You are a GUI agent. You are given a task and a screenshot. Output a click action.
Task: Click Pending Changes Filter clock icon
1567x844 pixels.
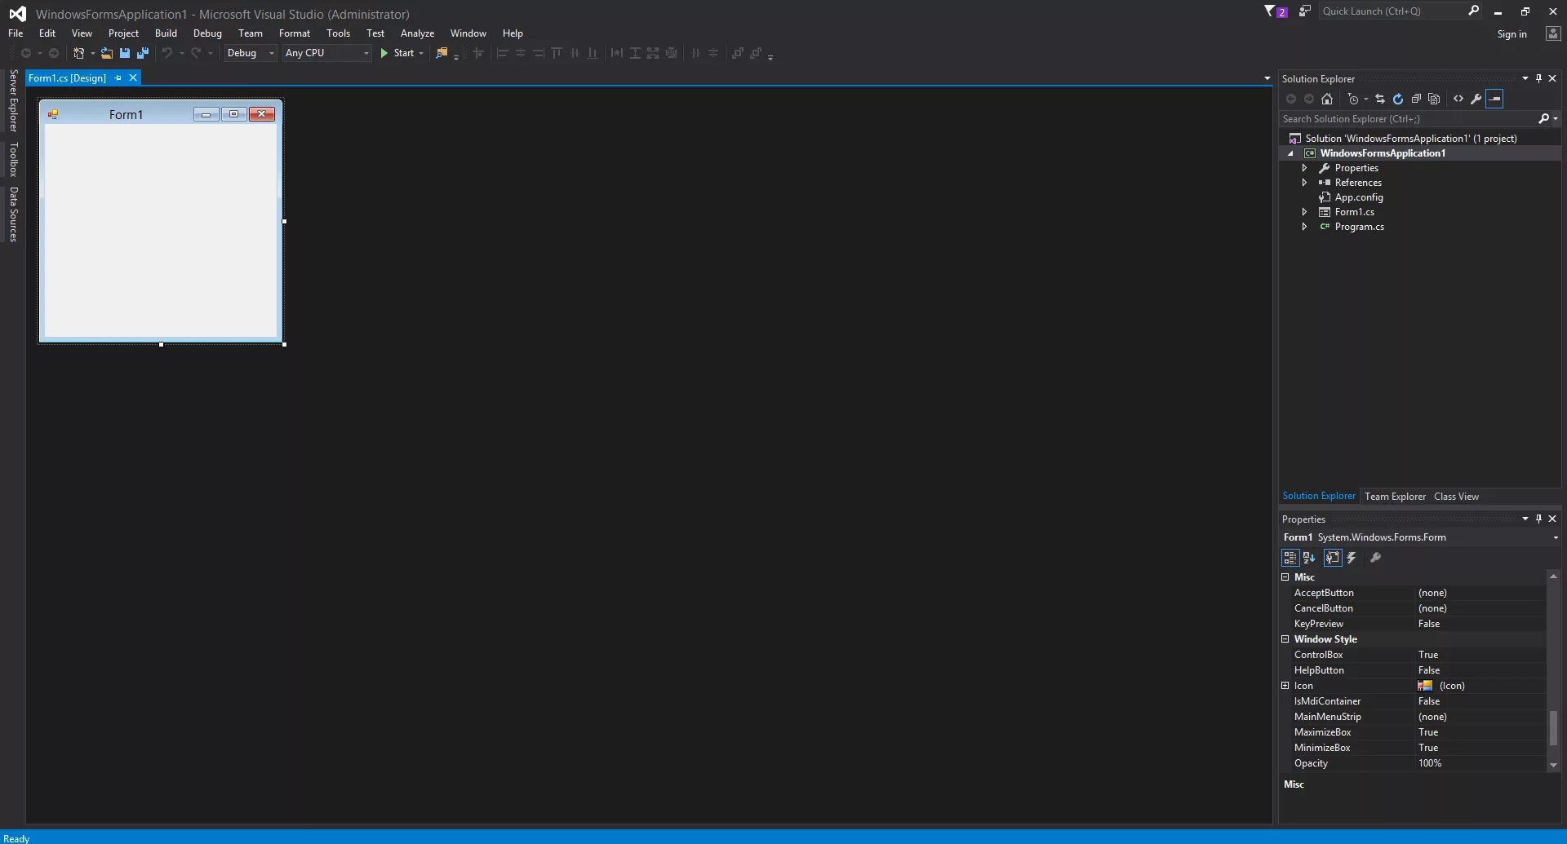1353,99
